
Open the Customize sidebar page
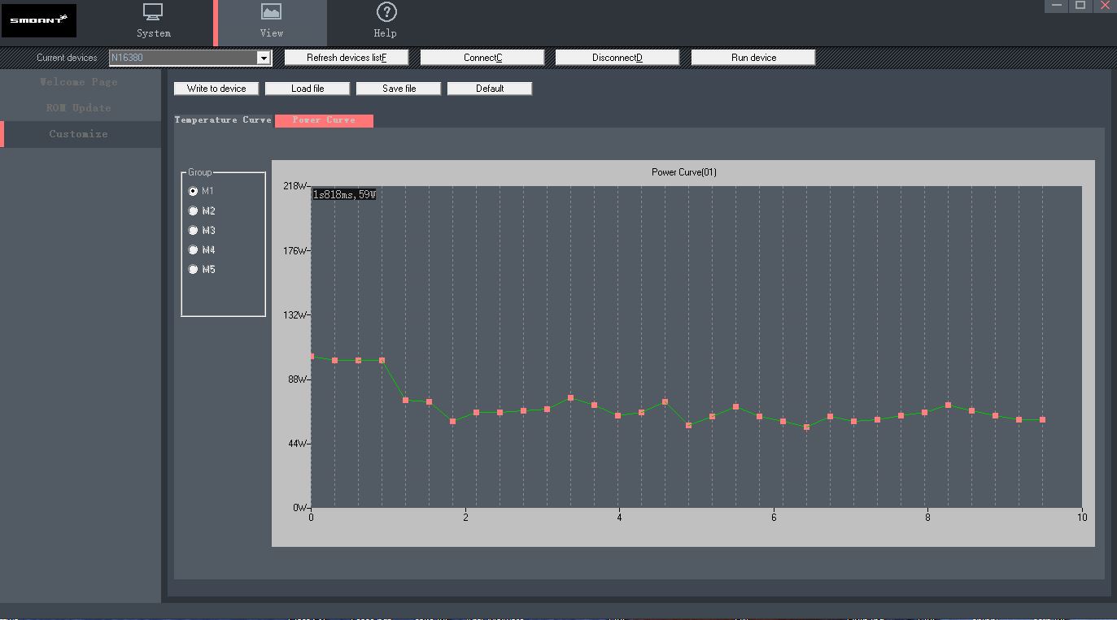point(78,134)
